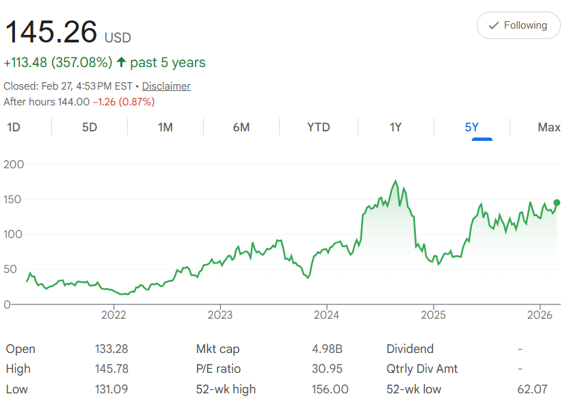Viewport: 569px width, 407px height.
Task: Select the YTD tab
Action: (318, 127)
